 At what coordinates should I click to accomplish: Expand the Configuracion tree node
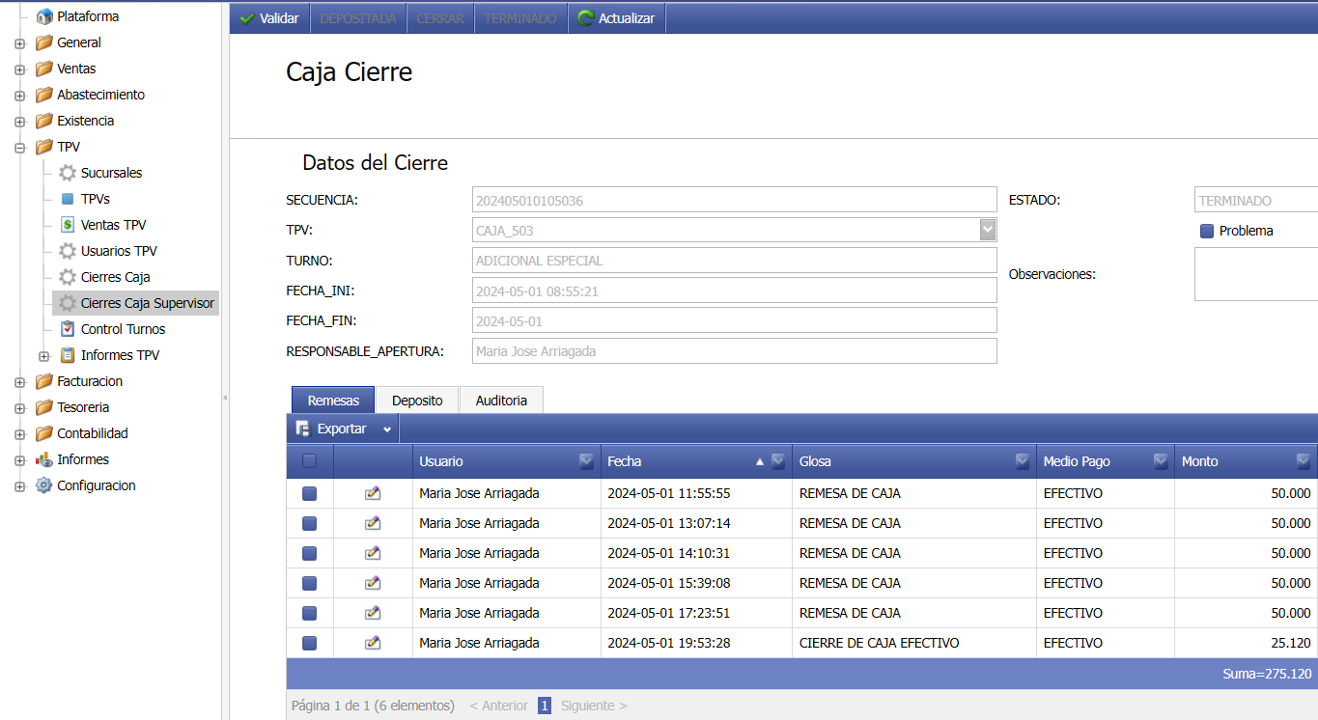(19, 486)
